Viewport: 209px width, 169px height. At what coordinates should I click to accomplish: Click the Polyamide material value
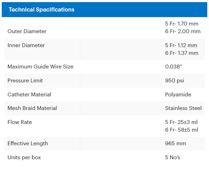click(178, 95)
